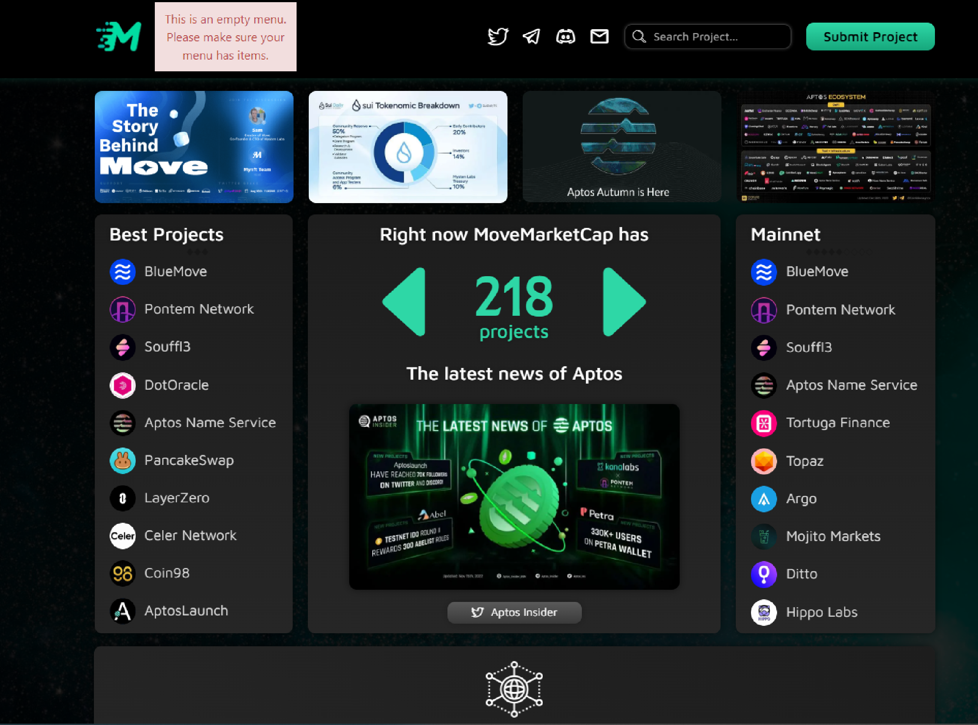This screenshot has height=725, width=978.
Task: Open the Argo project link
Action: click(x=801, y=499)
